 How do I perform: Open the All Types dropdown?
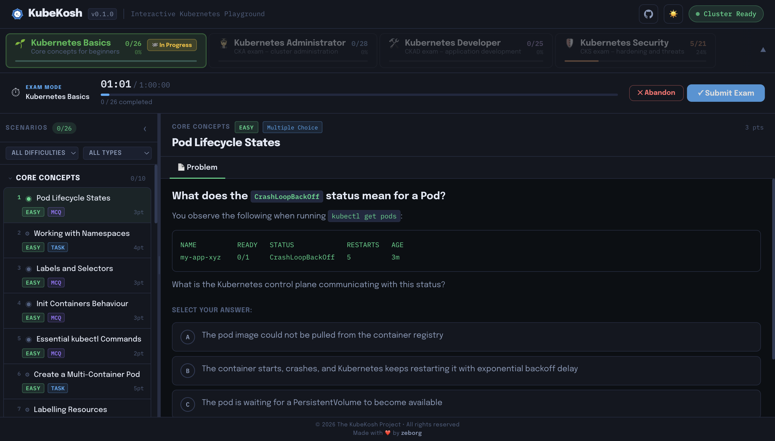pos(117,153)
